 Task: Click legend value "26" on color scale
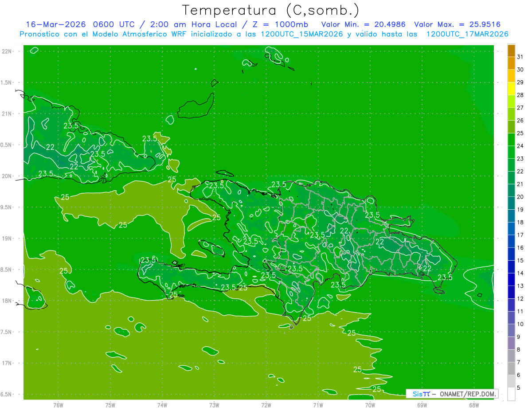520,120
